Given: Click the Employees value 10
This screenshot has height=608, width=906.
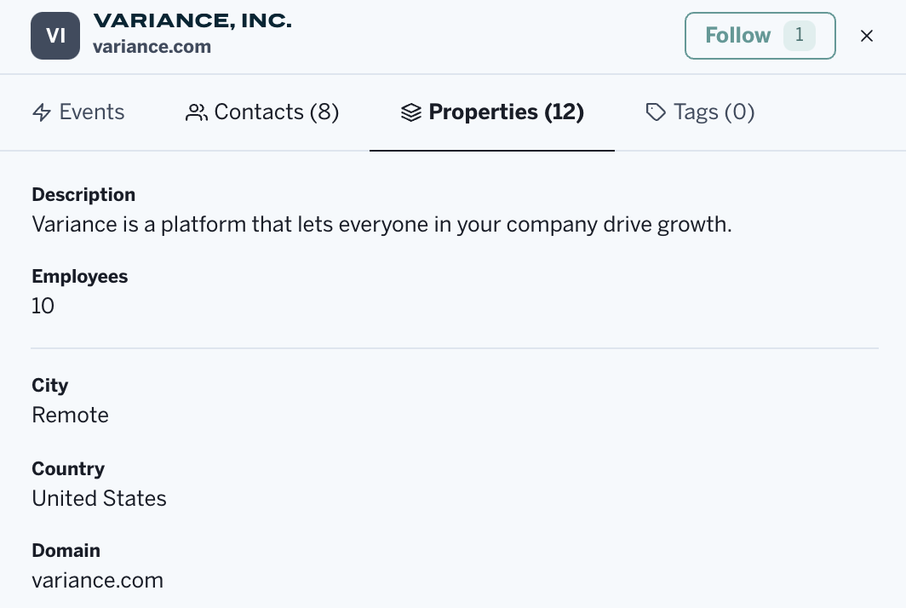Looking at the screenshot, I should (x=43, y=306).
